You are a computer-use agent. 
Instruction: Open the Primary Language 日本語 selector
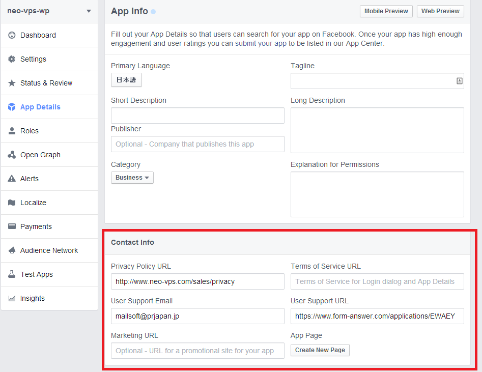pos(126,80)
